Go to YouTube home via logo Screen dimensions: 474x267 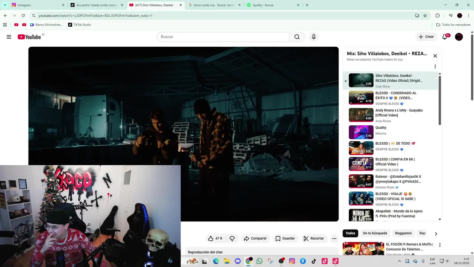[x=29, y=37]
